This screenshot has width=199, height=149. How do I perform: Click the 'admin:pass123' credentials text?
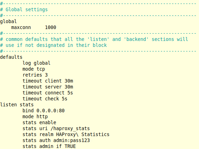[72, 140]
